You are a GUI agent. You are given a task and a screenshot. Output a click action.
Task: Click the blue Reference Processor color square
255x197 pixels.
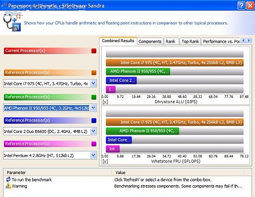click(94, 120)
